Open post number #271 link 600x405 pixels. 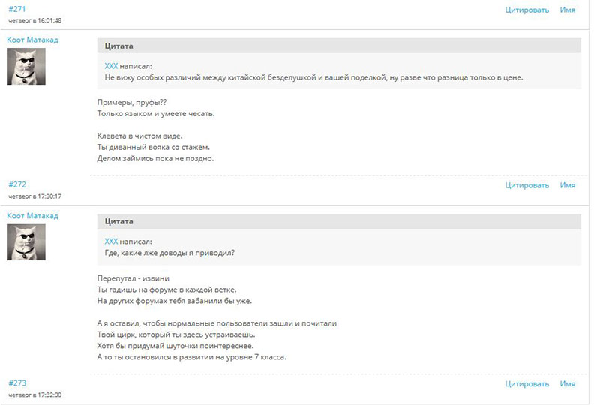(16, 9)
